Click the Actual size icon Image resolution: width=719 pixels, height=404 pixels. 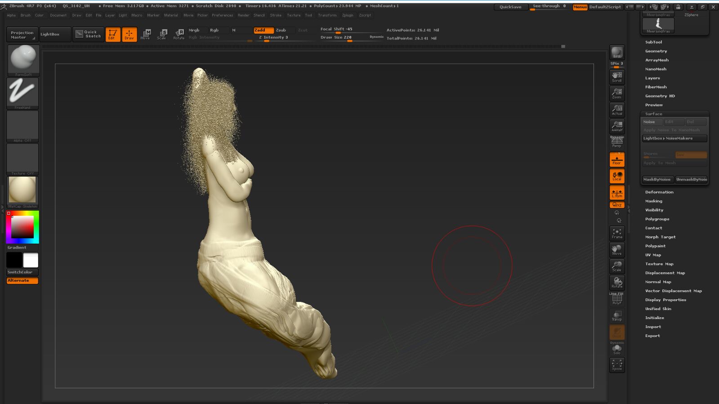617,110
